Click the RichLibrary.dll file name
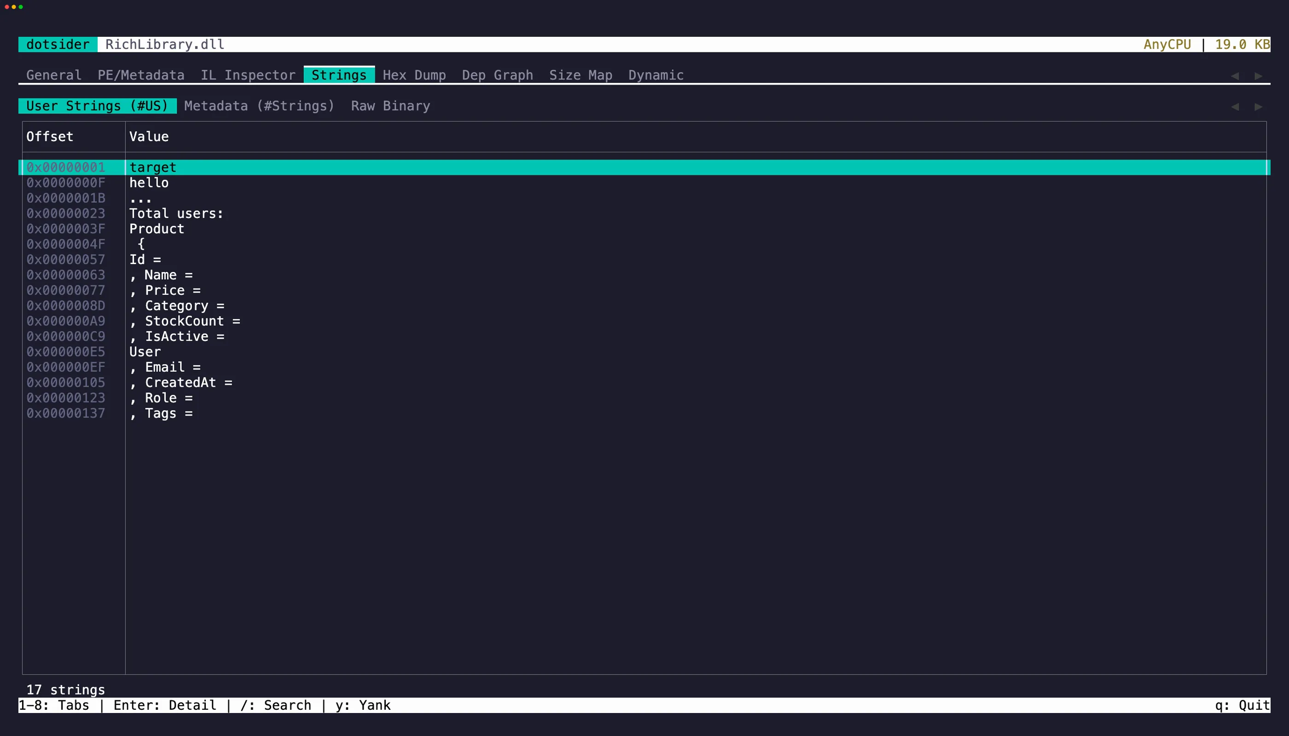 [164, 45]
